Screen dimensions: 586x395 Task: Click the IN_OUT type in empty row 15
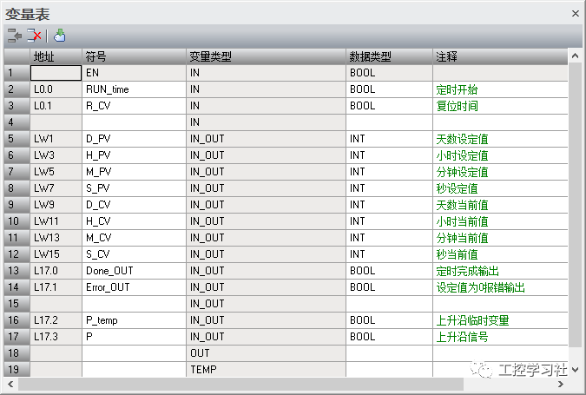point(267,304)
